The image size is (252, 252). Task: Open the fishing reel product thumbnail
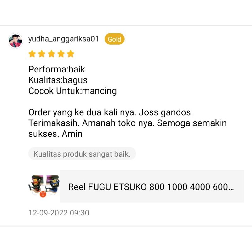coord(44,186)
